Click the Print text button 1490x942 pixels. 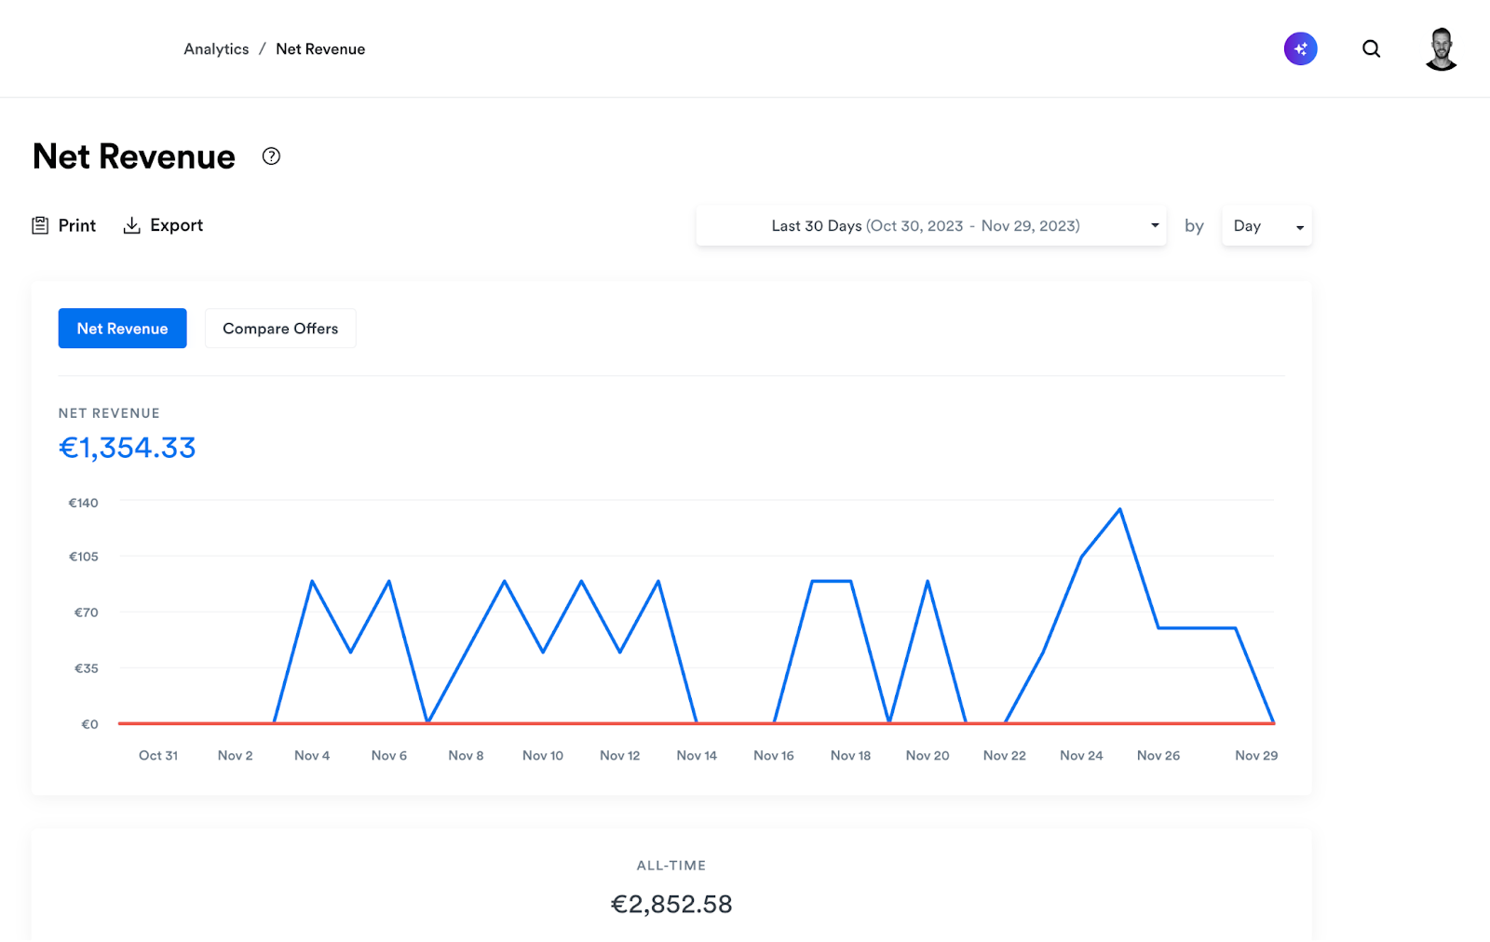(77, 225)
